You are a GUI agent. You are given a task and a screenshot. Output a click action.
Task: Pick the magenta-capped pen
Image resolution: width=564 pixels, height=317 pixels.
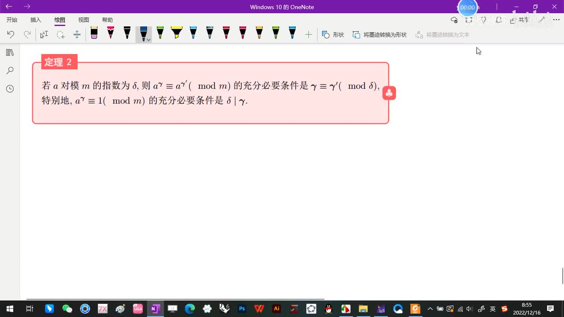tap(243, 33)
